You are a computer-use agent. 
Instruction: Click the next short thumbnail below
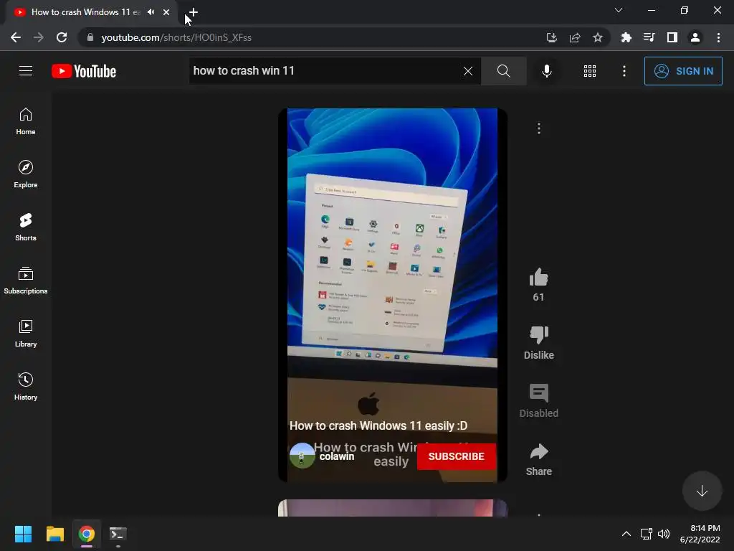point(392,508)
